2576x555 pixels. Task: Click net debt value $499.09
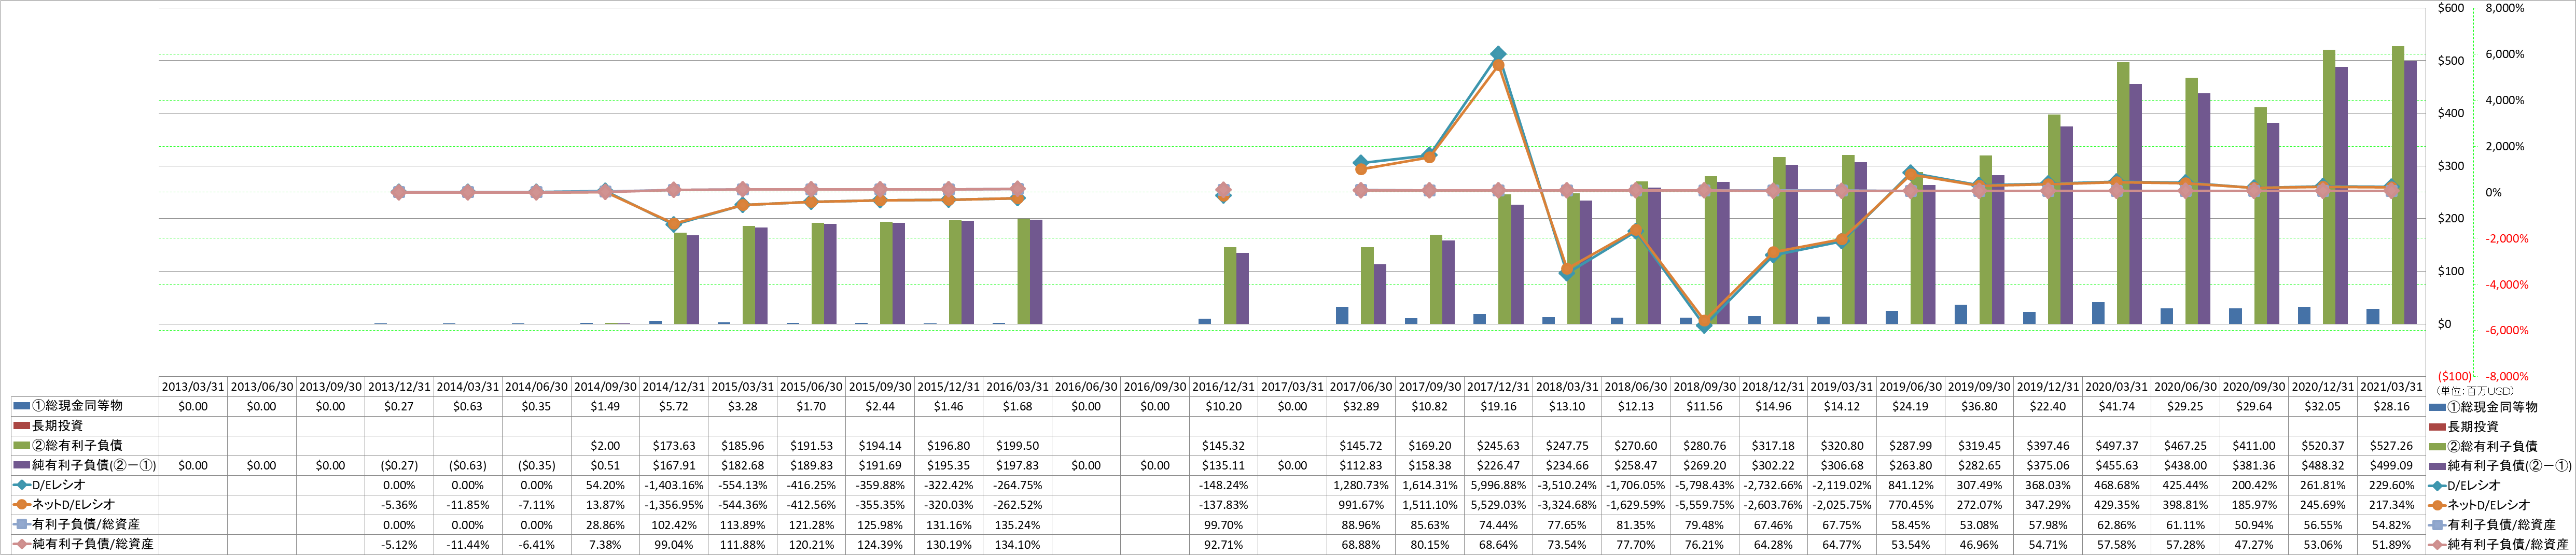[2391, 466]
